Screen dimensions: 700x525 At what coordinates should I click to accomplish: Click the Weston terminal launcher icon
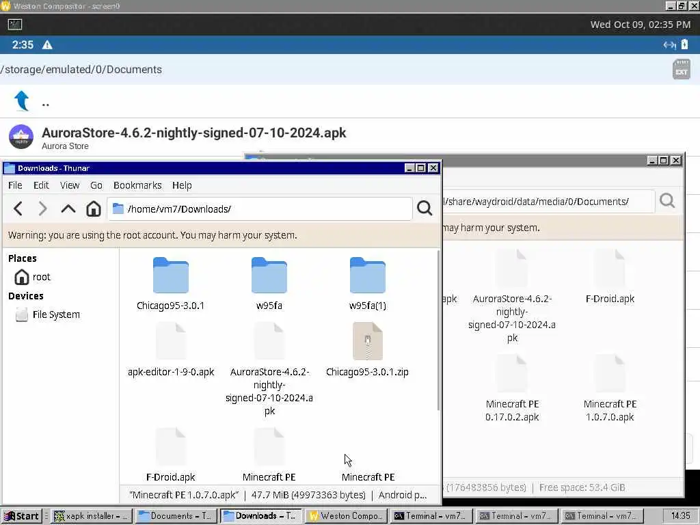point(15,24)
